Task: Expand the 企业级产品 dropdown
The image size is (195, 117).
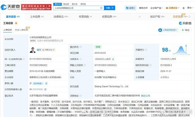Action: (157, 8)
